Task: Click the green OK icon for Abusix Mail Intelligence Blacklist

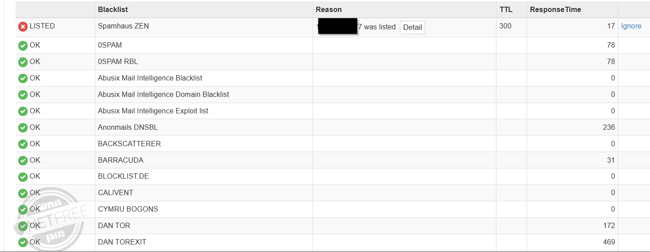Action: [23, 79]
